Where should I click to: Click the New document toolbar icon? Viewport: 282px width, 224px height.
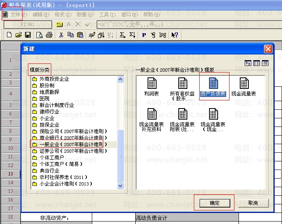coord(9,35)
